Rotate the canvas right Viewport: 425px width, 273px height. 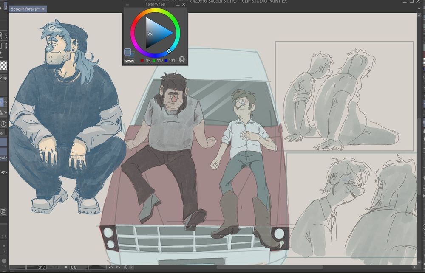(118, 267)
